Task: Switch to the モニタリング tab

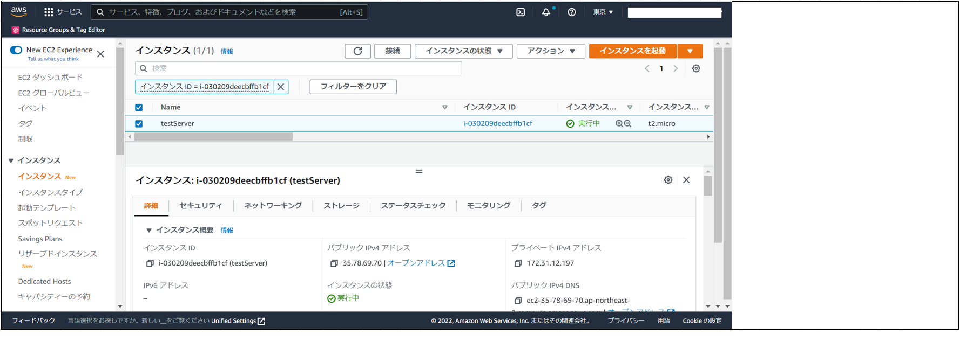Action: point(489,206)
